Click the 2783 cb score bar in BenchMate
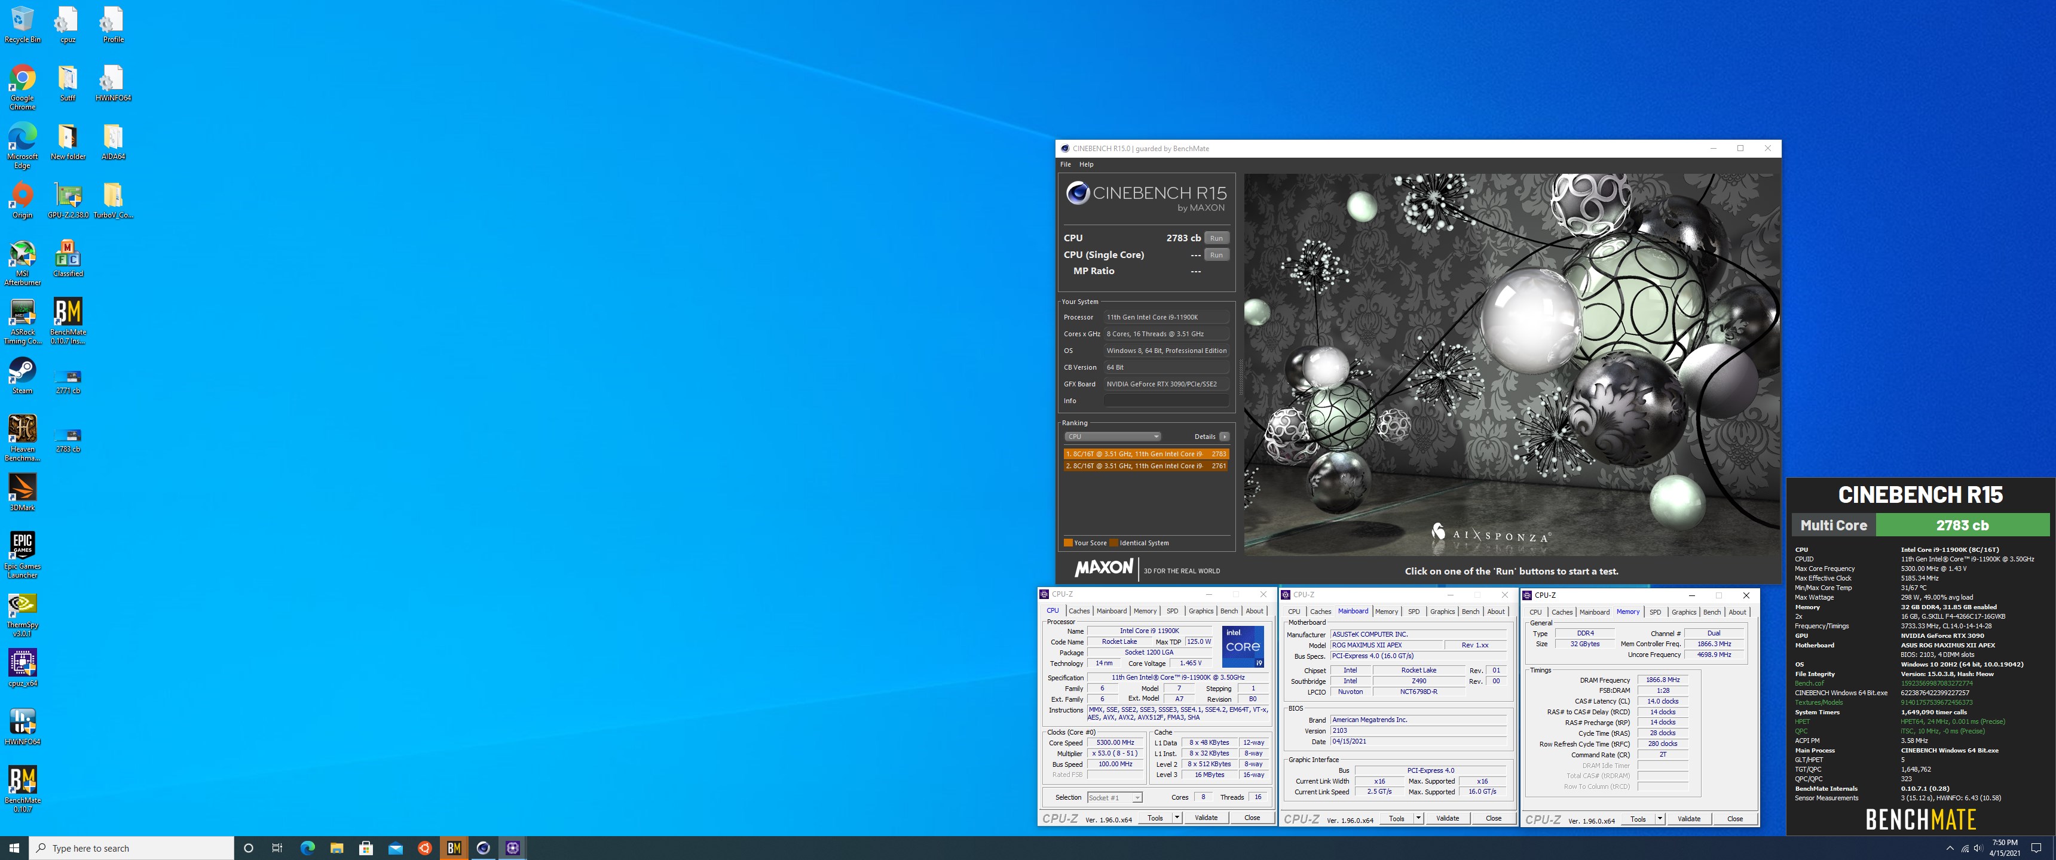 pyautogui.click(x=1962, y=525)
